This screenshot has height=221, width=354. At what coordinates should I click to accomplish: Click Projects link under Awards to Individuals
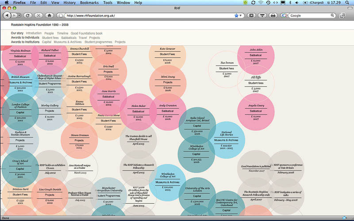[x=94, y=38]
